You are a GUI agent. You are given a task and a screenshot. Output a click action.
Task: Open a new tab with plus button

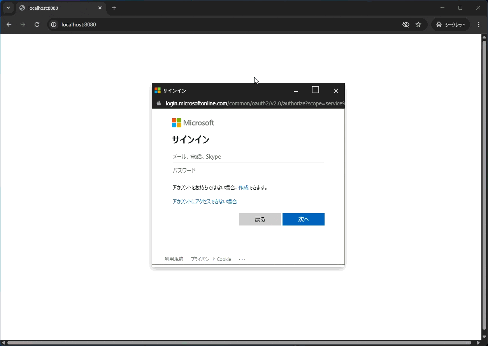(x=114, y=8)
